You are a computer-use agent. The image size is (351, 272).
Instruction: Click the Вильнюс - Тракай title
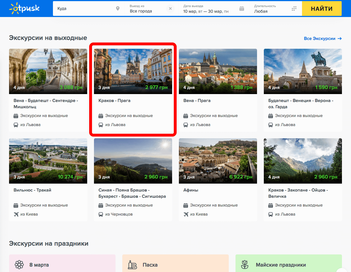pyautogui.click(x=32, y=190)
